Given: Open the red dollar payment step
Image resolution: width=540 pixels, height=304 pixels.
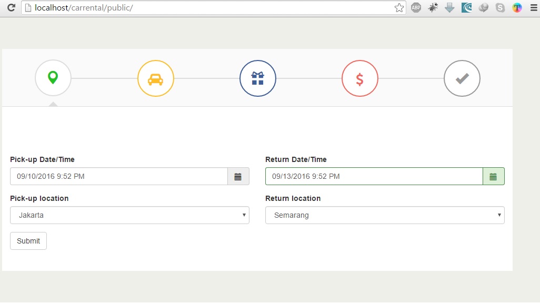Looking at the screenshot, I should (360, 78).
